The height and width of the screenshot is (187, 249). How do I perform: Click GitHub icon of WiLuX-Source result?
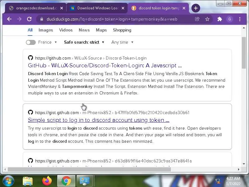click(31, 58)
